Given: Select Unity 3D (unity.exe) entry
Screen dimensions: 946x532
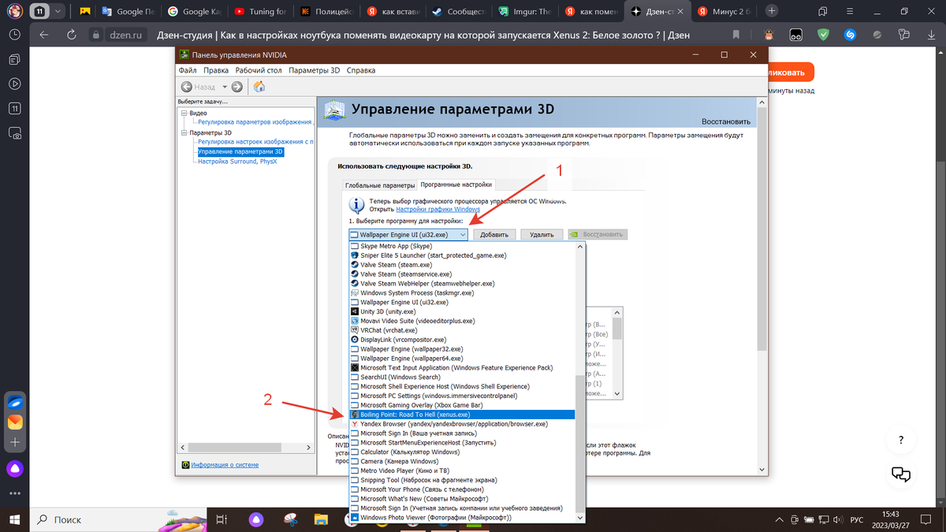Looking at the screenshot, I should click(462, 312).
